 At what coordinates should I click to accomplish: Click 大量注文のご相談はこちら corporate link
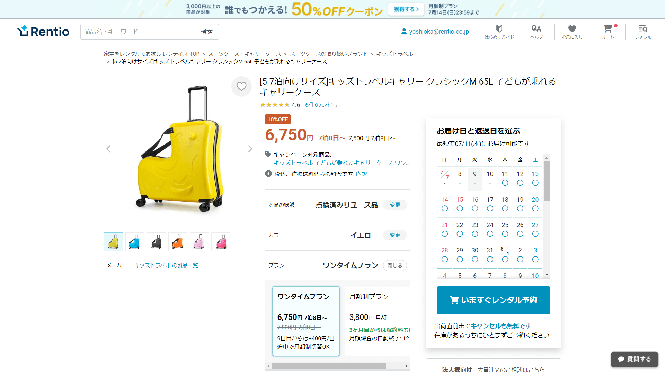(511, 370)
